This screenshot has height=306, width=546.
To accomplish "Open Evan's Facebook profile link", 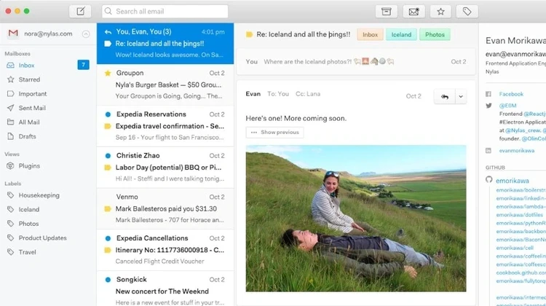I will pyautogui.click(x=511, y=94).
